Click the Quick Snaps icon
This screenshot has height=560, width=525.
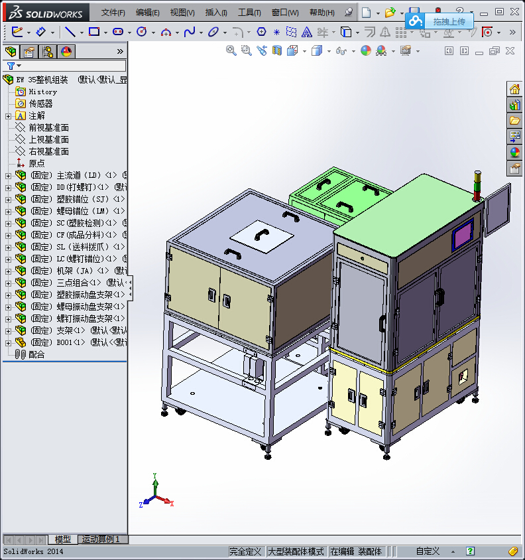487,32
